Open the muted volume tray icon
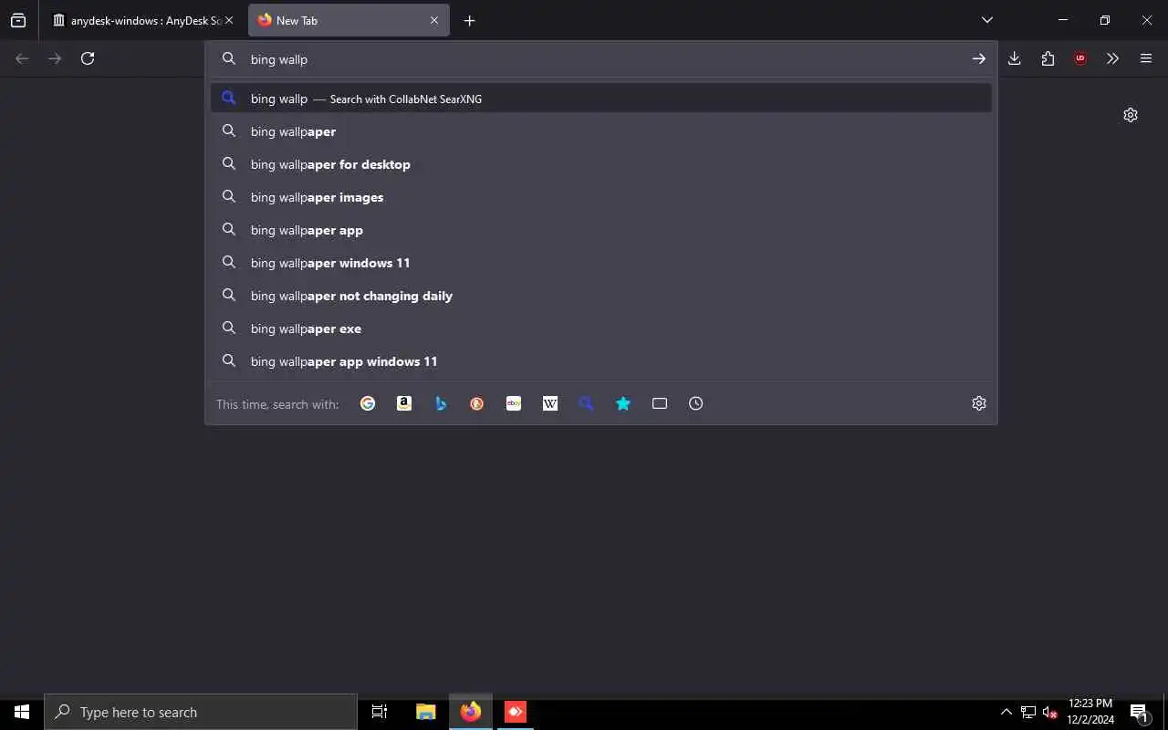1168x730 pixels. [x=1049, y=712]
